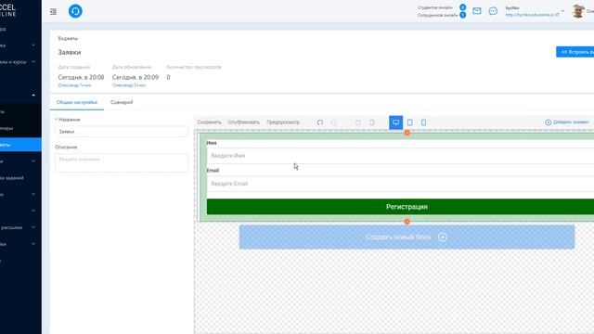
Task: Click Предпросмотр in editor toolbar
Action: tap(283, 122)
